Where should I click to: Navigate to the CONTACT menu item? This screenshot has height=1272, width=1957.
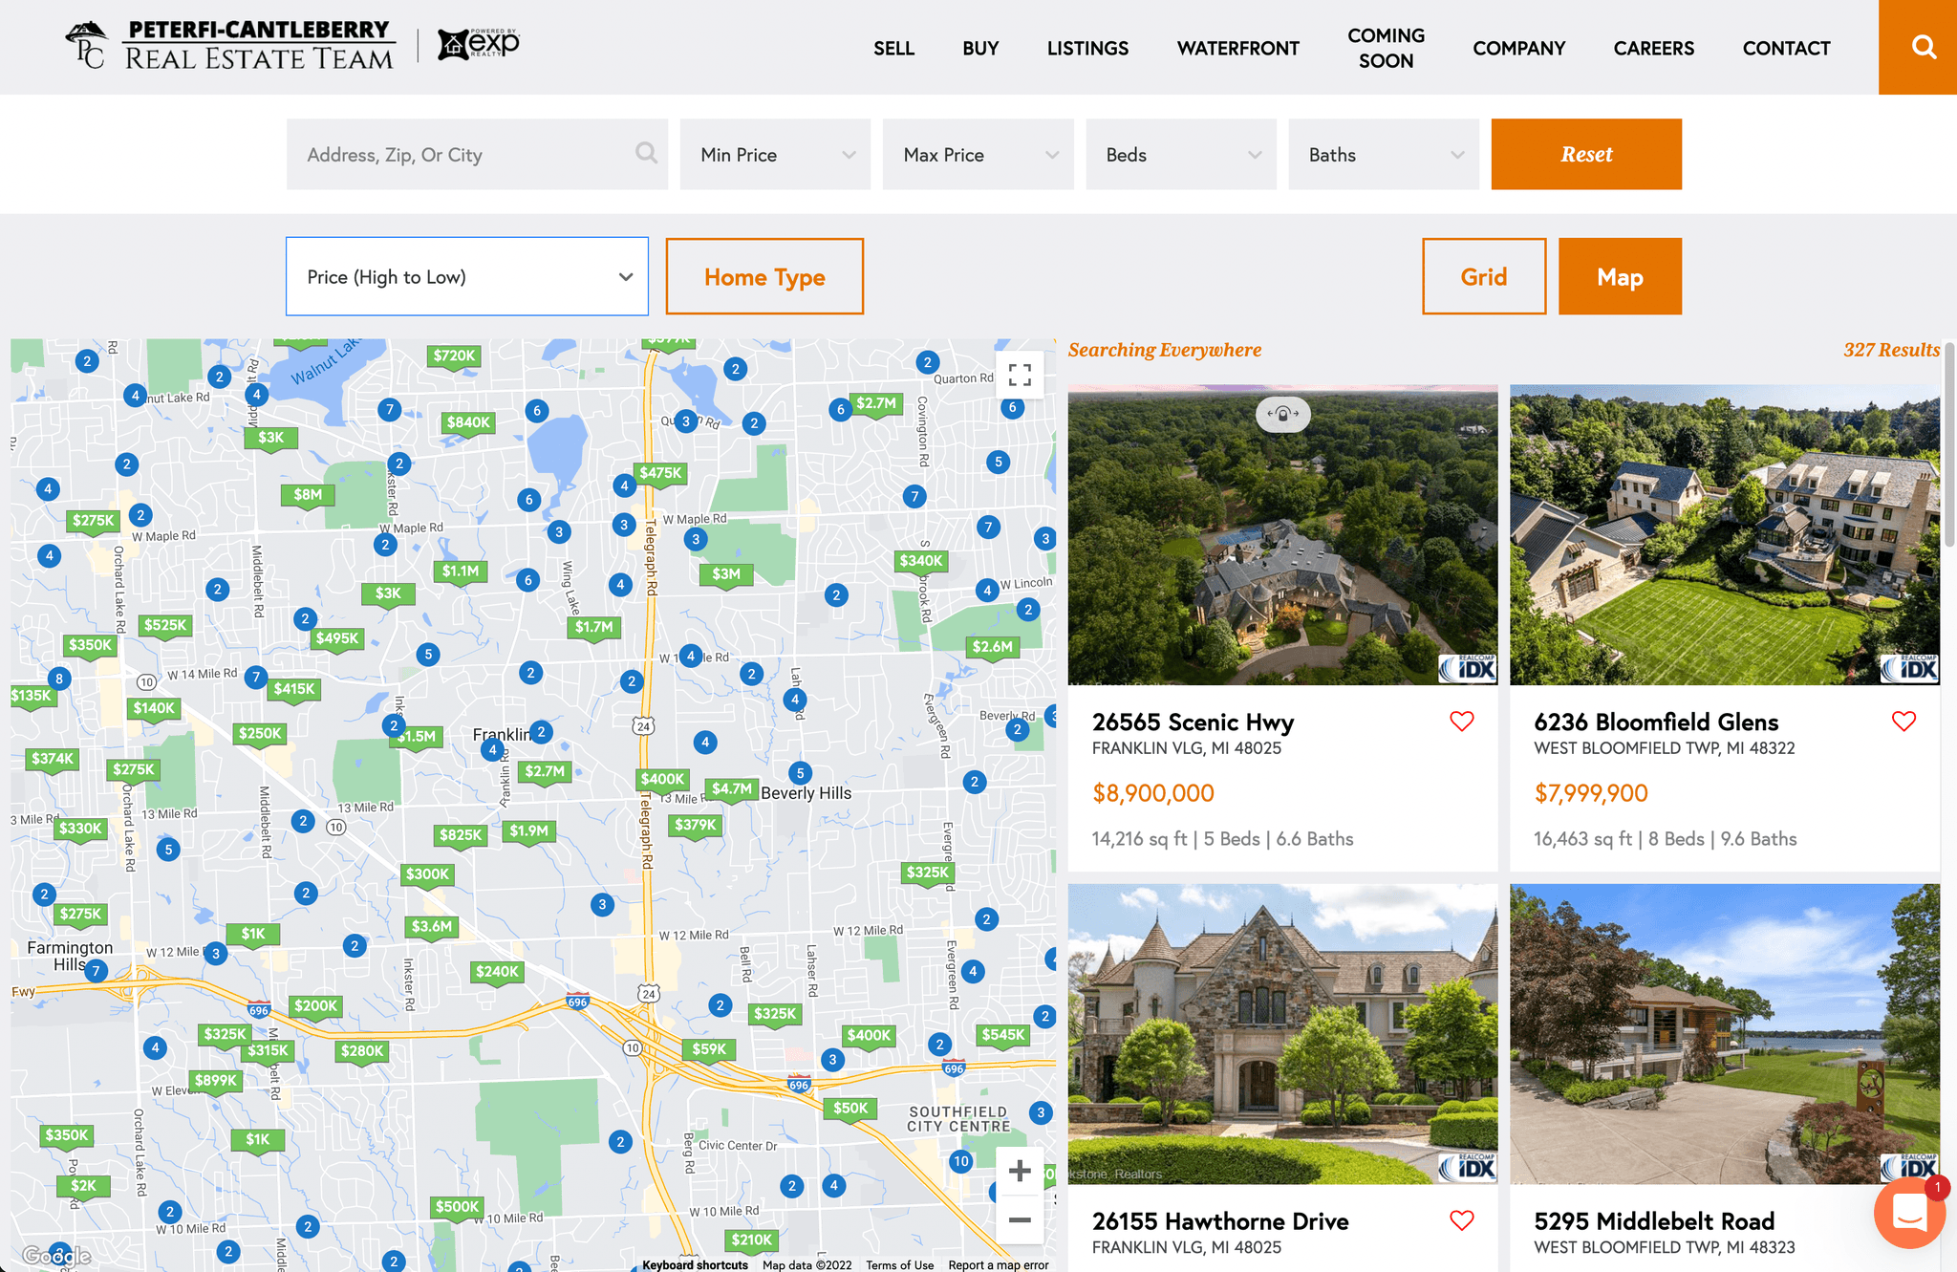coord(1786,48)
